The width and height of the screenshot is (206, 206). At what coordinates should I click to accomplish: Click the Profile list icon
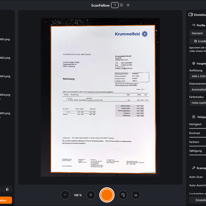(x=194, y=25)
